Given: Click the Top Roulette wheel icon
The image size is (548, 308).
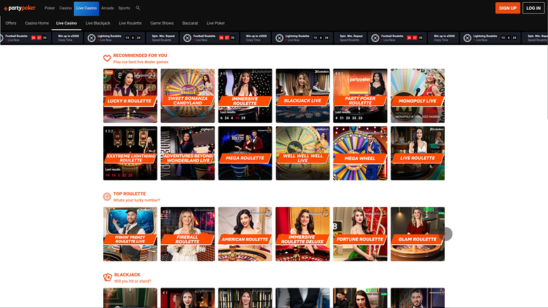Looking at the screenshot, I should 107,196.
